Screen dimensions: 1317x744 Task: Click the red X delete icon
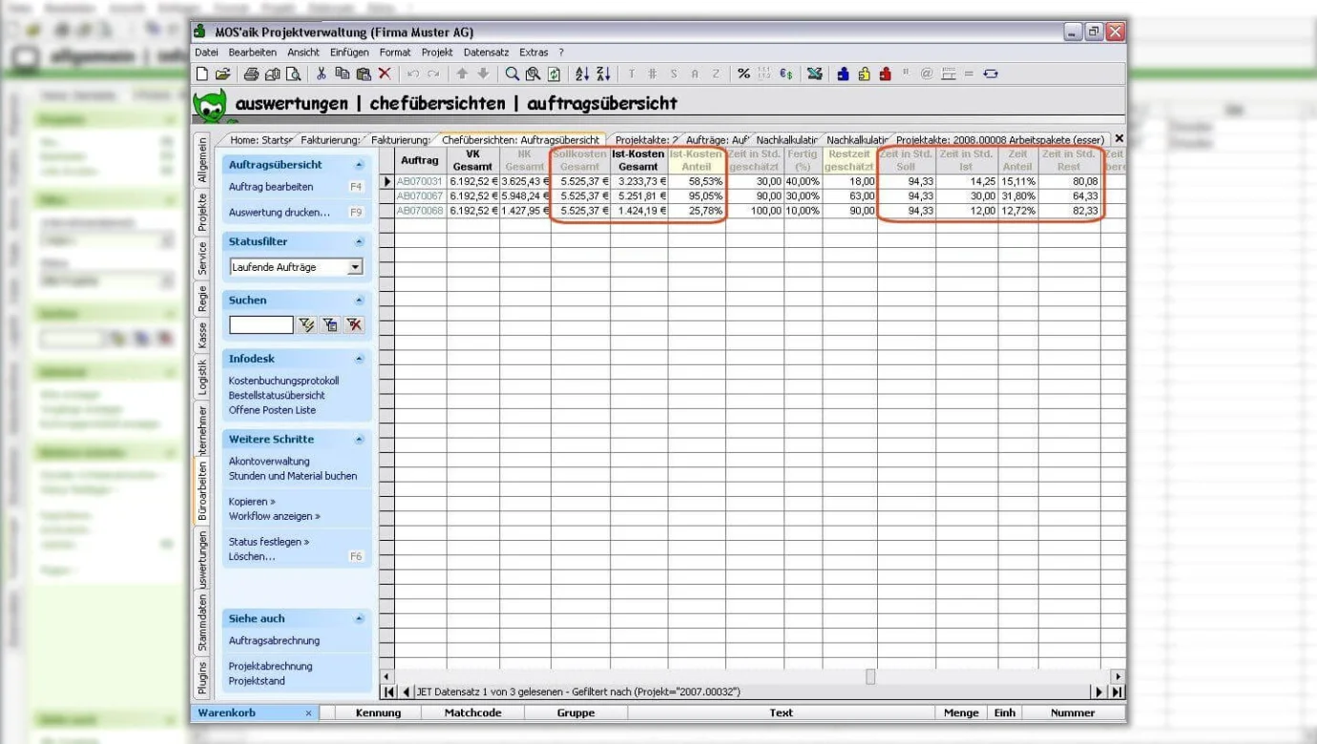(x=385, y=73)
